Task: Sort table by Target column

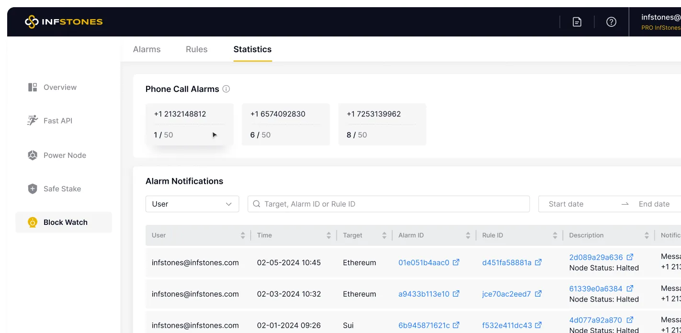Action: [x=384, y=235]
